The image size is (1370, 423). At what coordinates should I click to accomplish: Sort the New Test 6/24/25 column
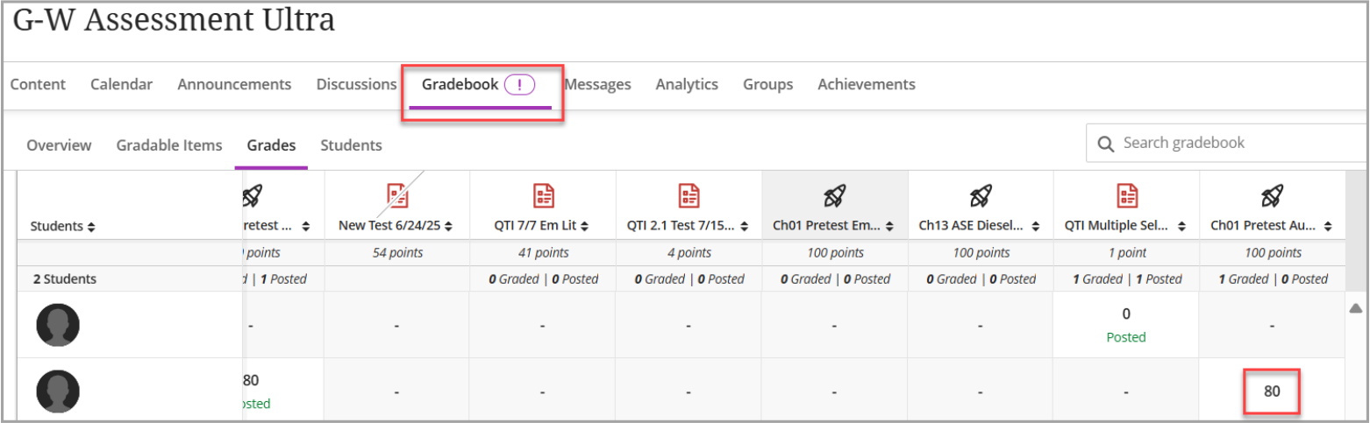click(449, 226)
